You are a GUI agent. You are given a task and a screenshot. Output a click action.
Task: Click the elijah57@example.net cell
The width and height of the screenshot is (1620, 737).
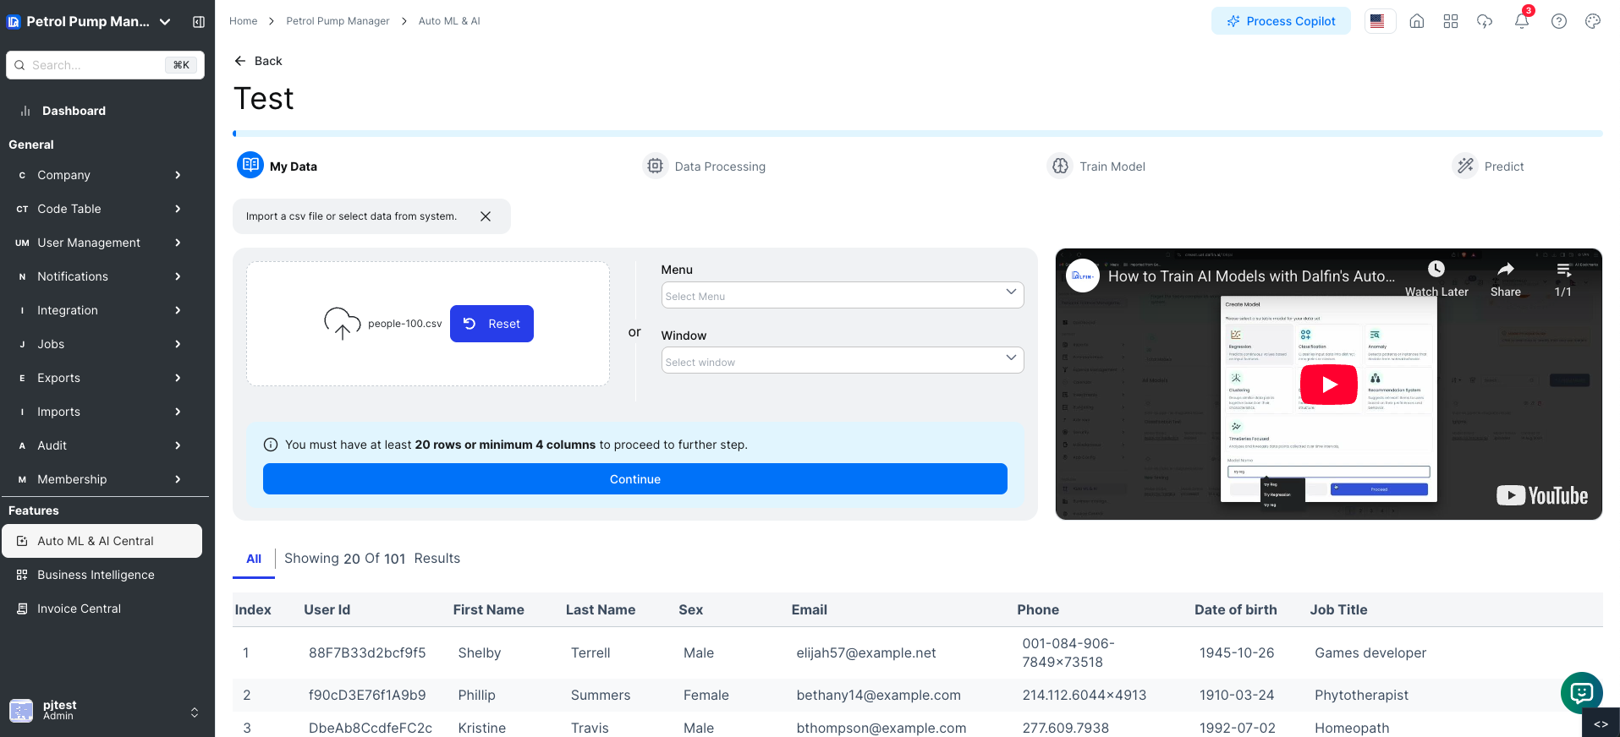(x=866, y=652)
